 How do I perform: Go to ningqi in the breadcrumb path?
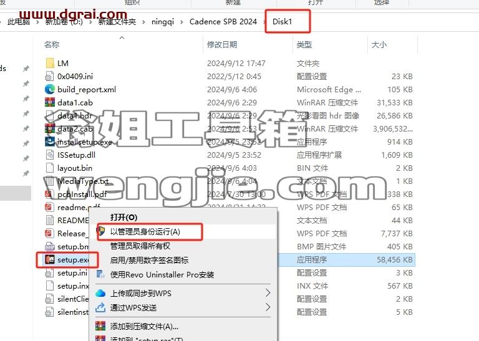pos(163,22)
